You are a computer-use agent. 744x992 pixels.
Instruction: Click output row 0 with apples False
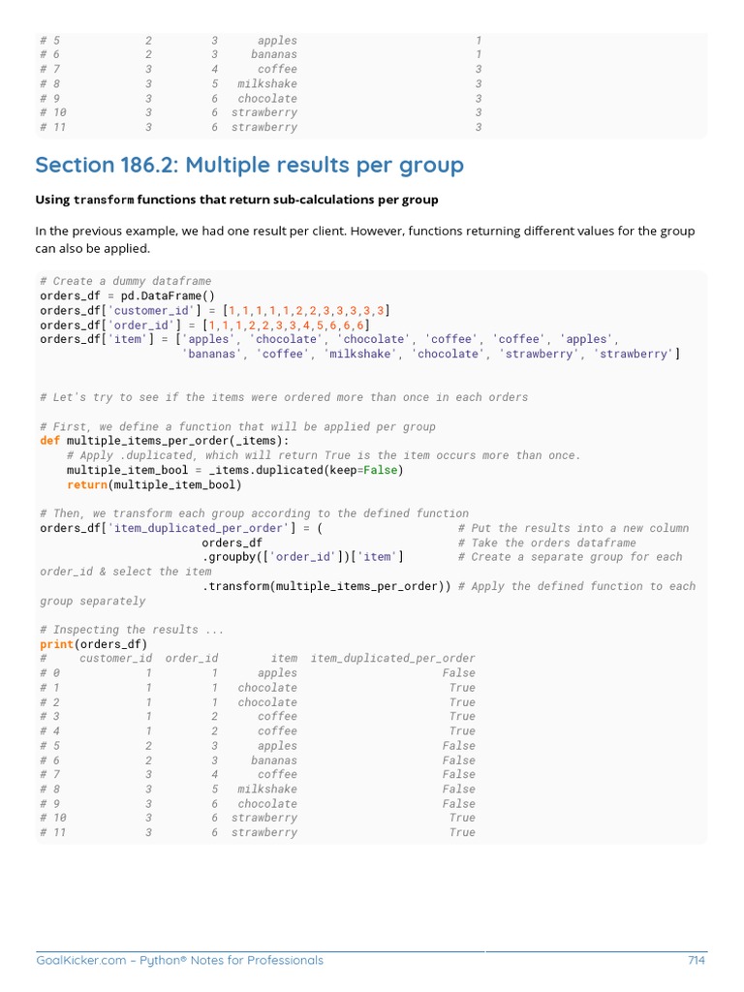click(258, 673)
